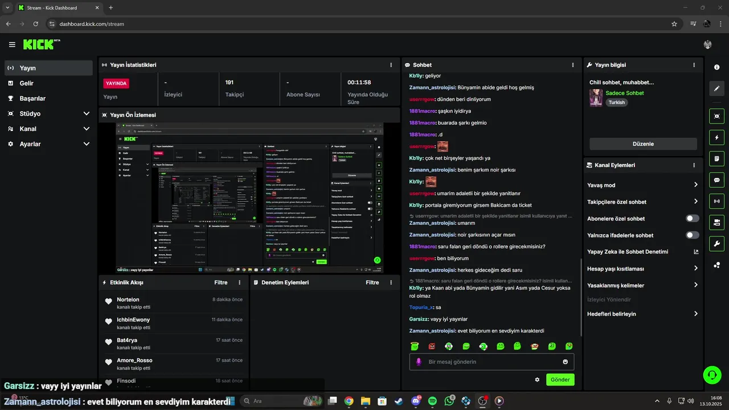Open the hamburger menu next to the Kick logo
The width and height of the screenshot is (729, 410).
point(12,44)
